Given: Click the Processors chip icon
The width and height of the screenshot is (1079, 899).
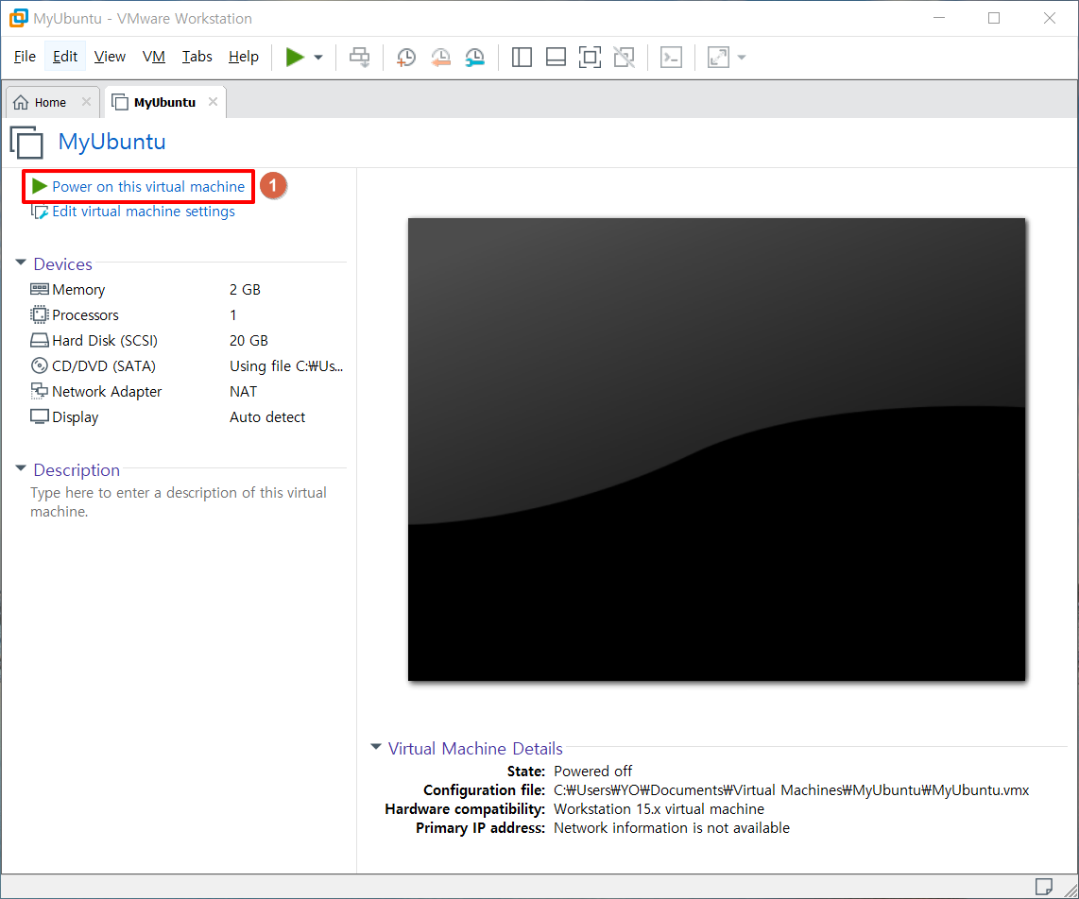Looking at the screenshot, I should pos(40,314).
